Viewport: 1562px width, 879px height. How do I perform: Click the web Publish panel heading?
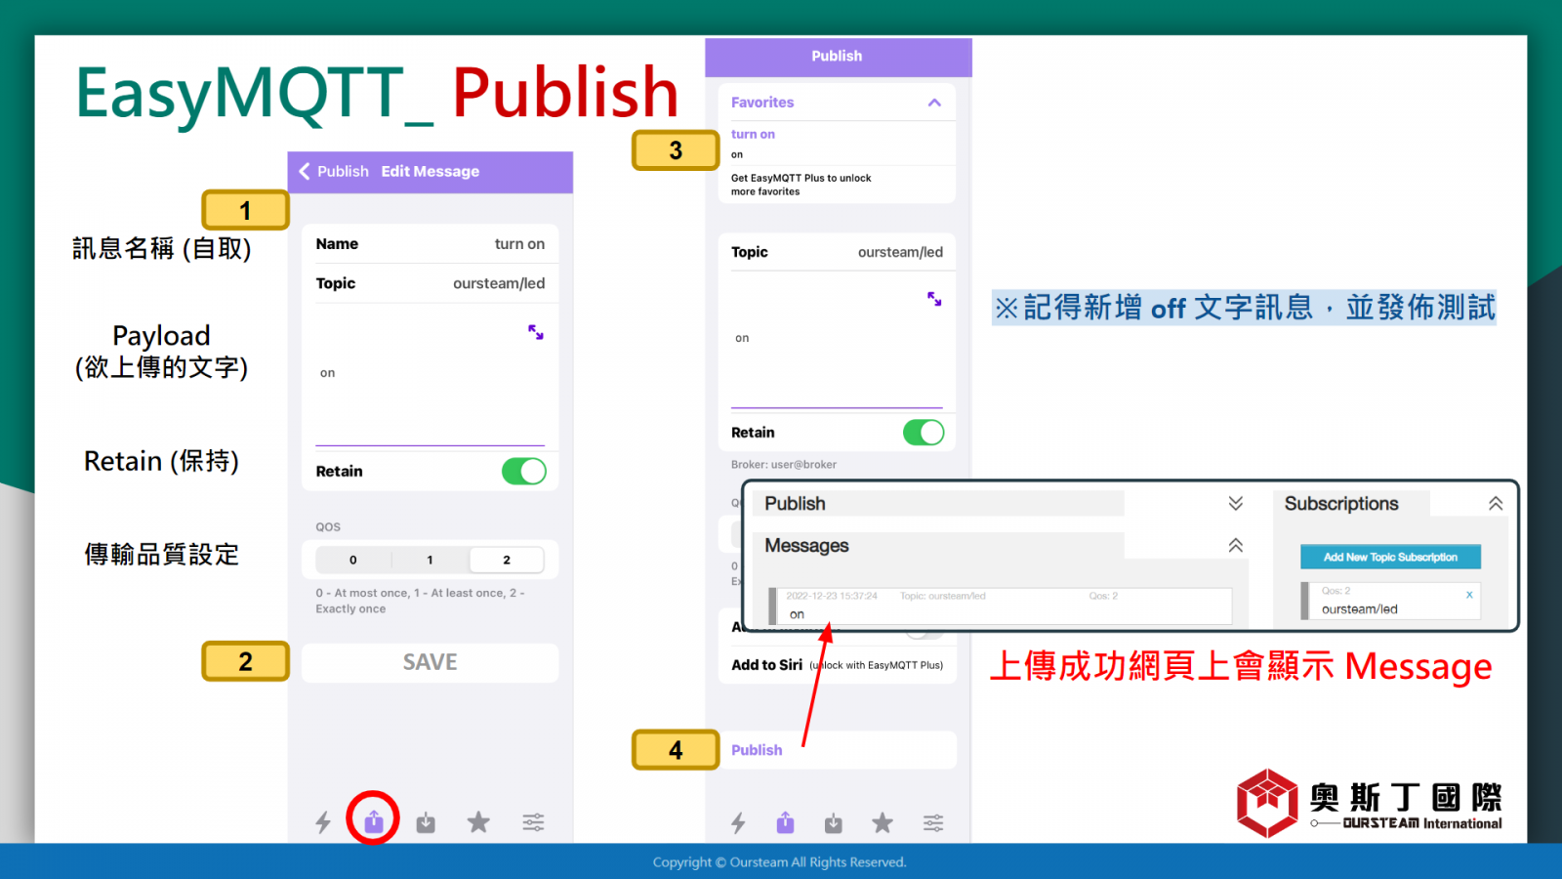pos(795,503)
